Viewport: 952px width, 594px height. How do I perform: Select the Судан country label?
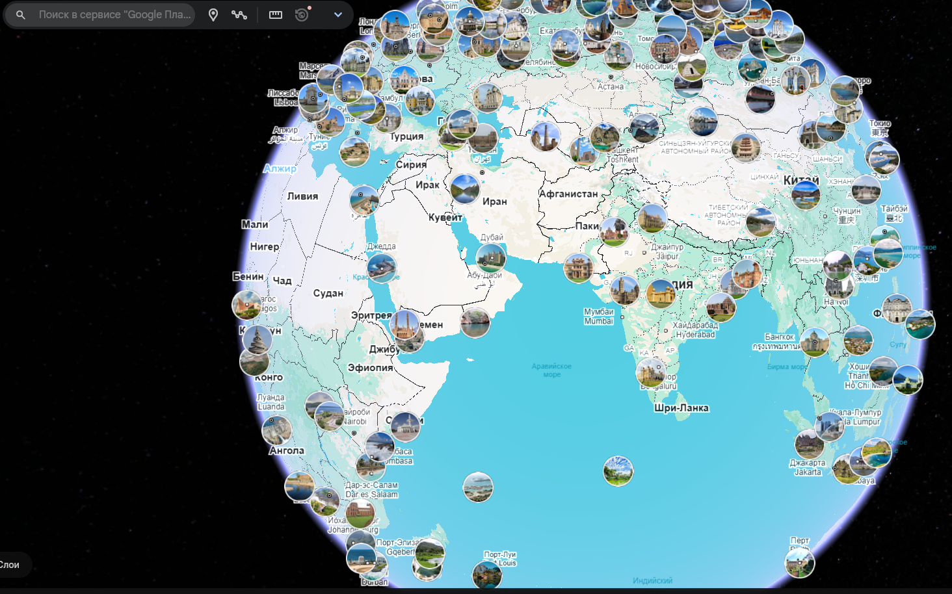click(x=328, y=293)
